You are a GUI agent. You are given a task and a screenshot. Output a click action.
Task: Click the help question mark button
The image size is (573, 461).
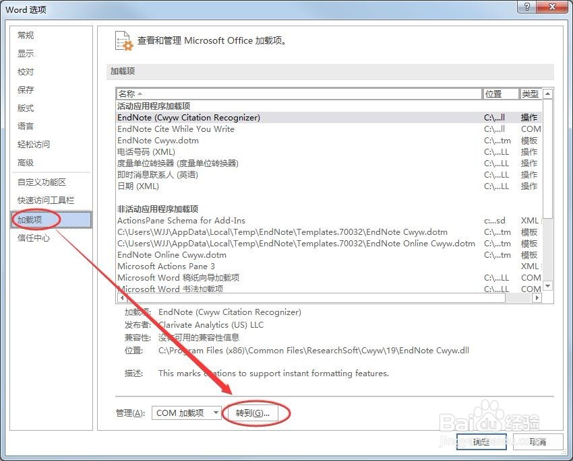pos(527,7)
